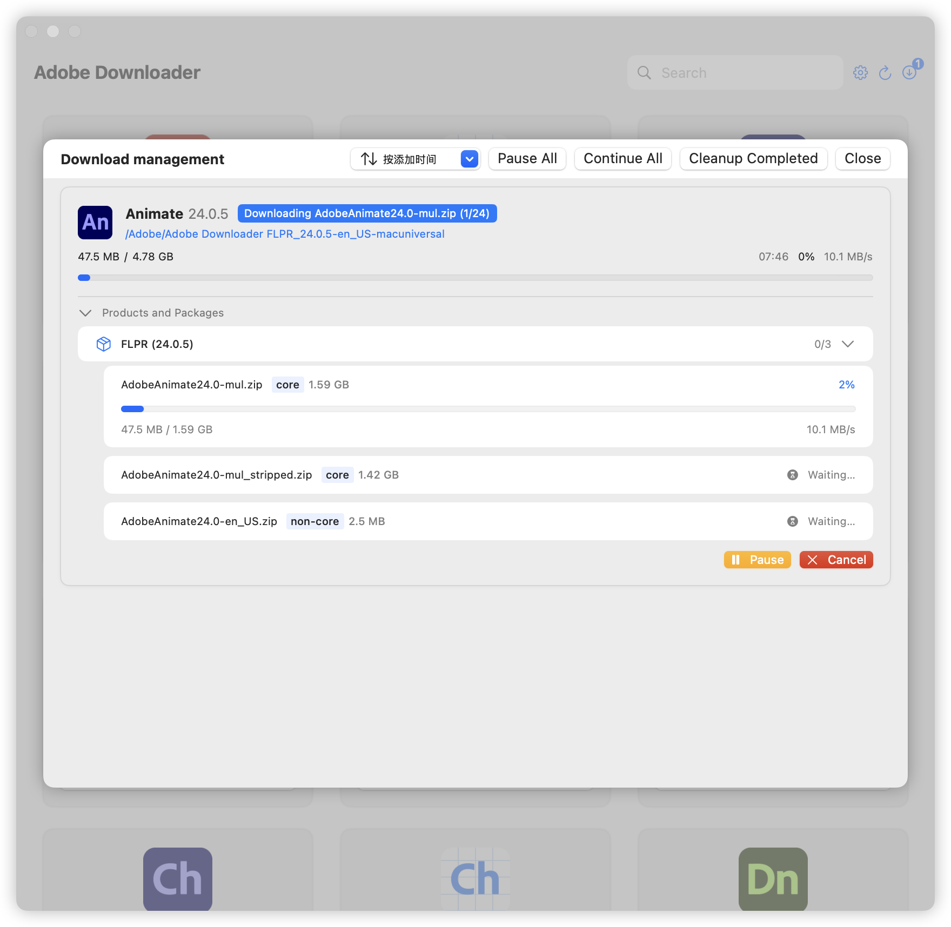
Task: Open the 按添加时间 sort dropdown
Action: tap(468, 158)
